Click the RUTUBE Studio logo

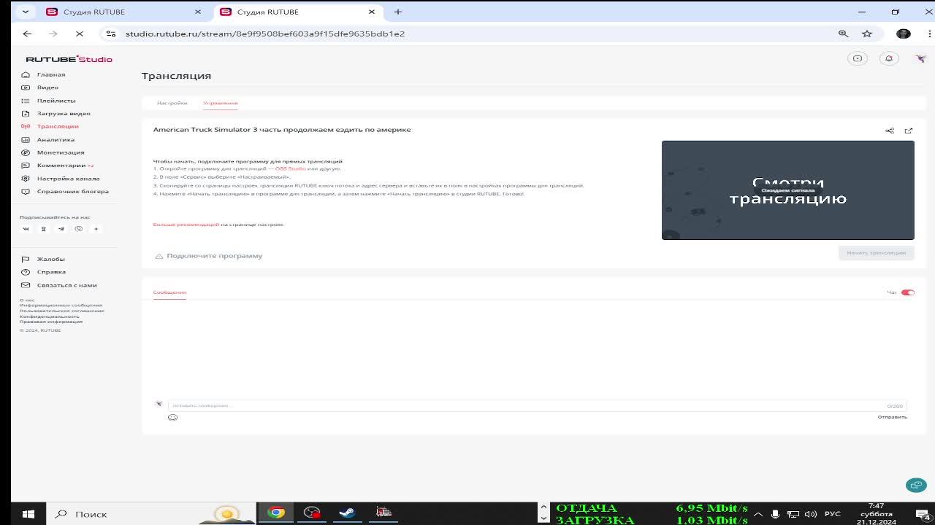(69, 59)
